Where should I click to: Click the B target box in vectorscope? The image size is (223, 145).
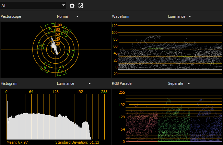(70, 53)
